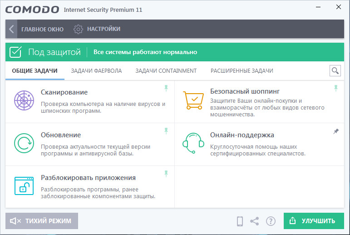Toggle pin for Обновление task
The image size is (350, 235).
166,131
